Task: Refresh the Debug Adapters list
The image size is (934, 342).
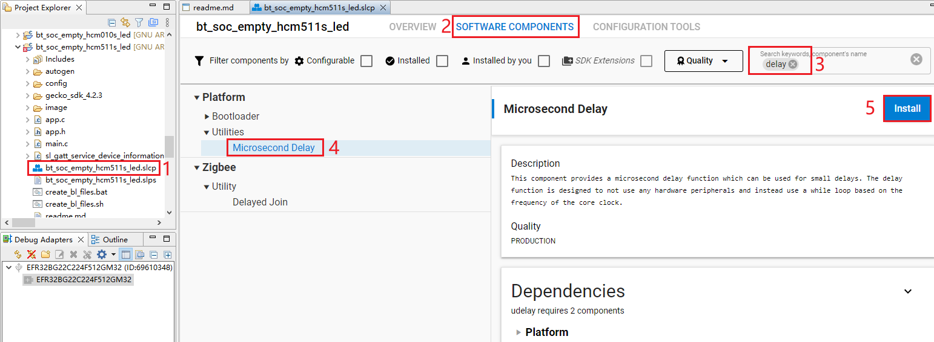Action: pos(18,254)
